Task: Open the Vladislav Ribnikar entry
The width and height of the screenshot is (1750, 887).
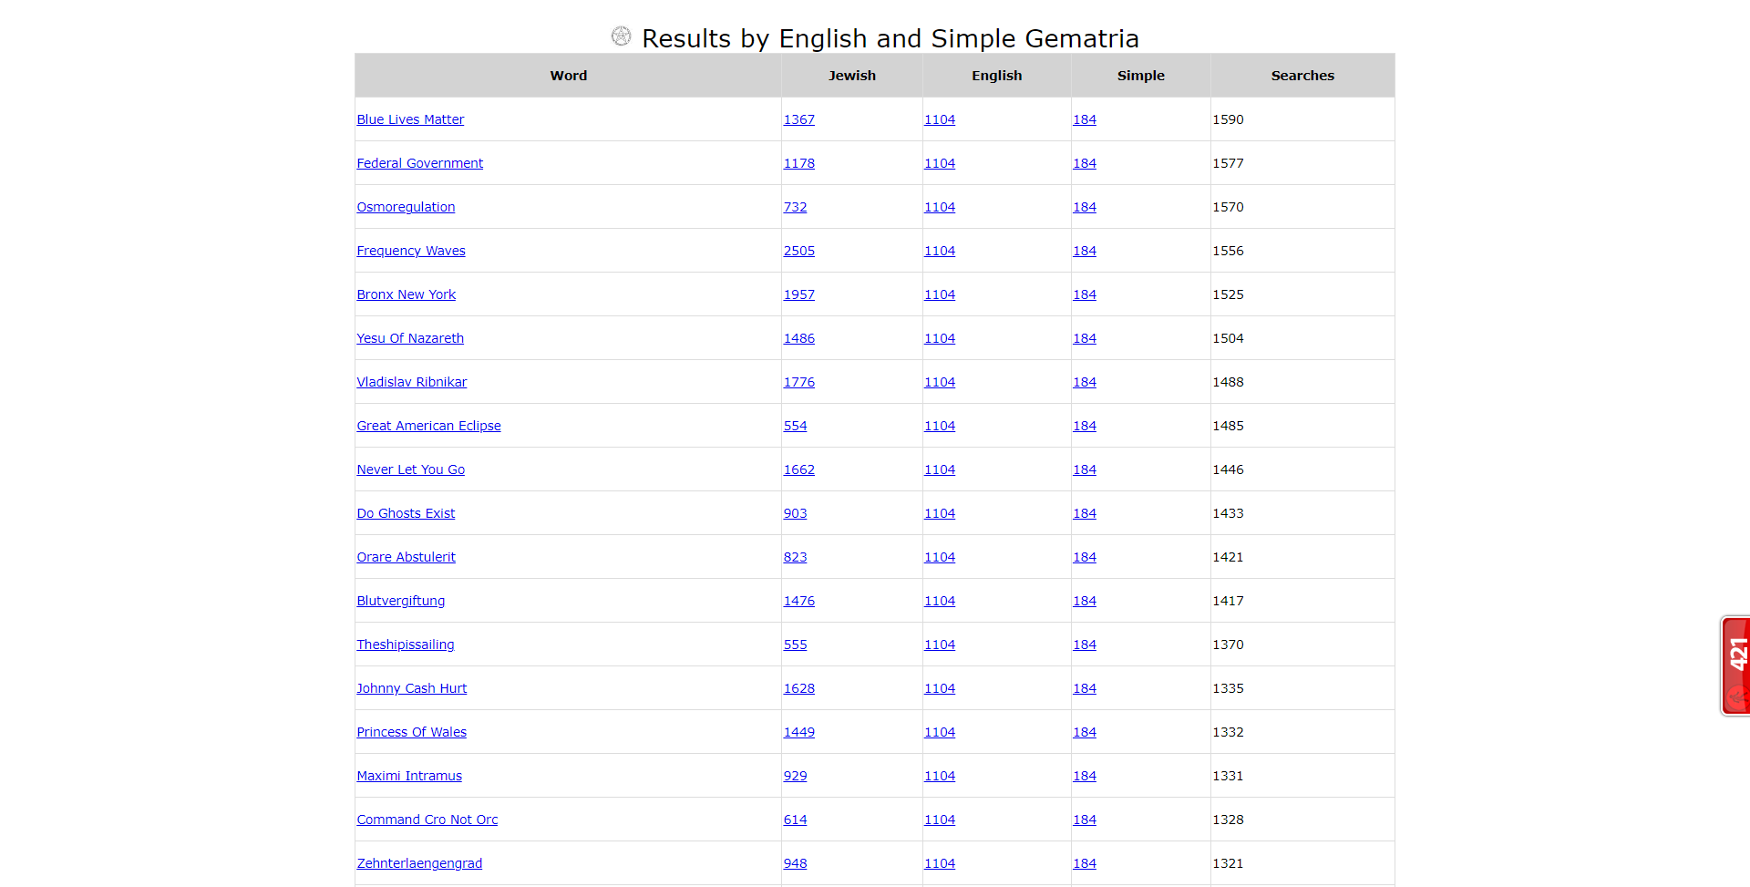Action: click(x=411, y=382)
